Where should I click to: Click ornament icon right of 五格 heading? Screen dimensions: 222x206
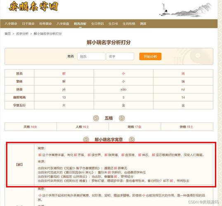pyautogui.click(x=122, y=118)
